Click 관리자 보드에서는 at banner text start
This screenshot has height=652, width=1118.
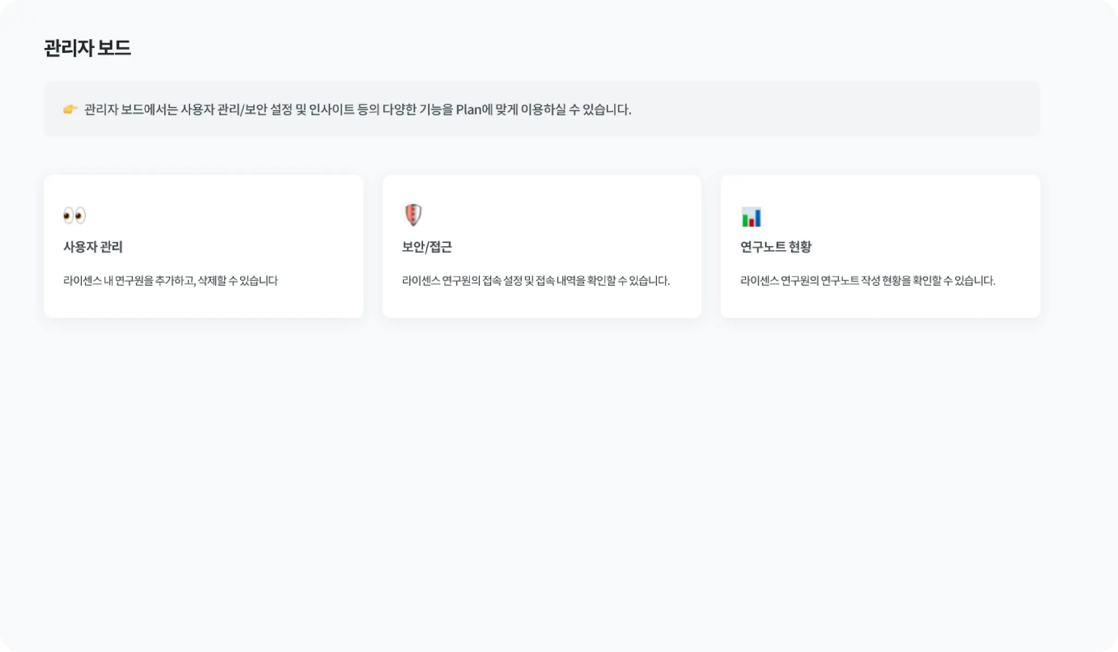click(x=131, y=110)
